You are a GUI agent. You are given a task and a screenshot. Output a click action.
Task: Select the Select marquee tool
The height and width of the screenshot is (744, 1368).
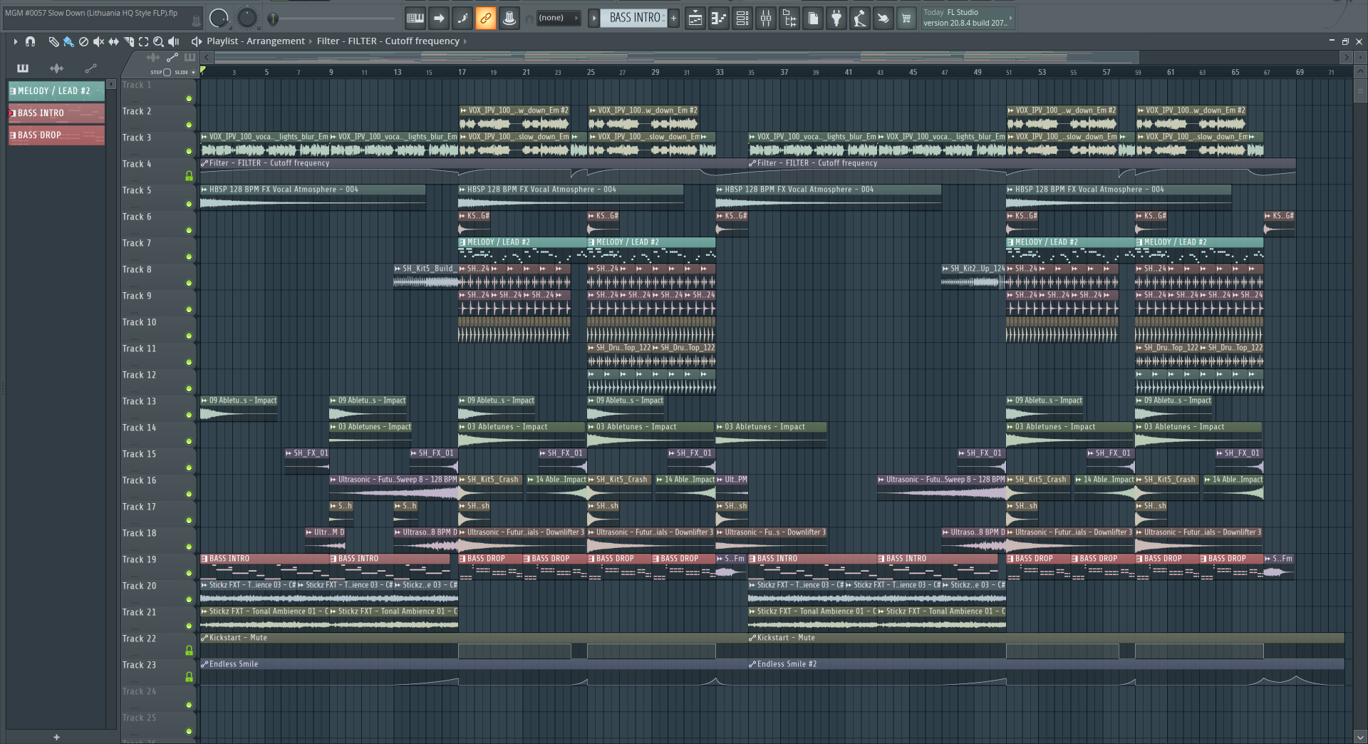click(x=143, y=41)
